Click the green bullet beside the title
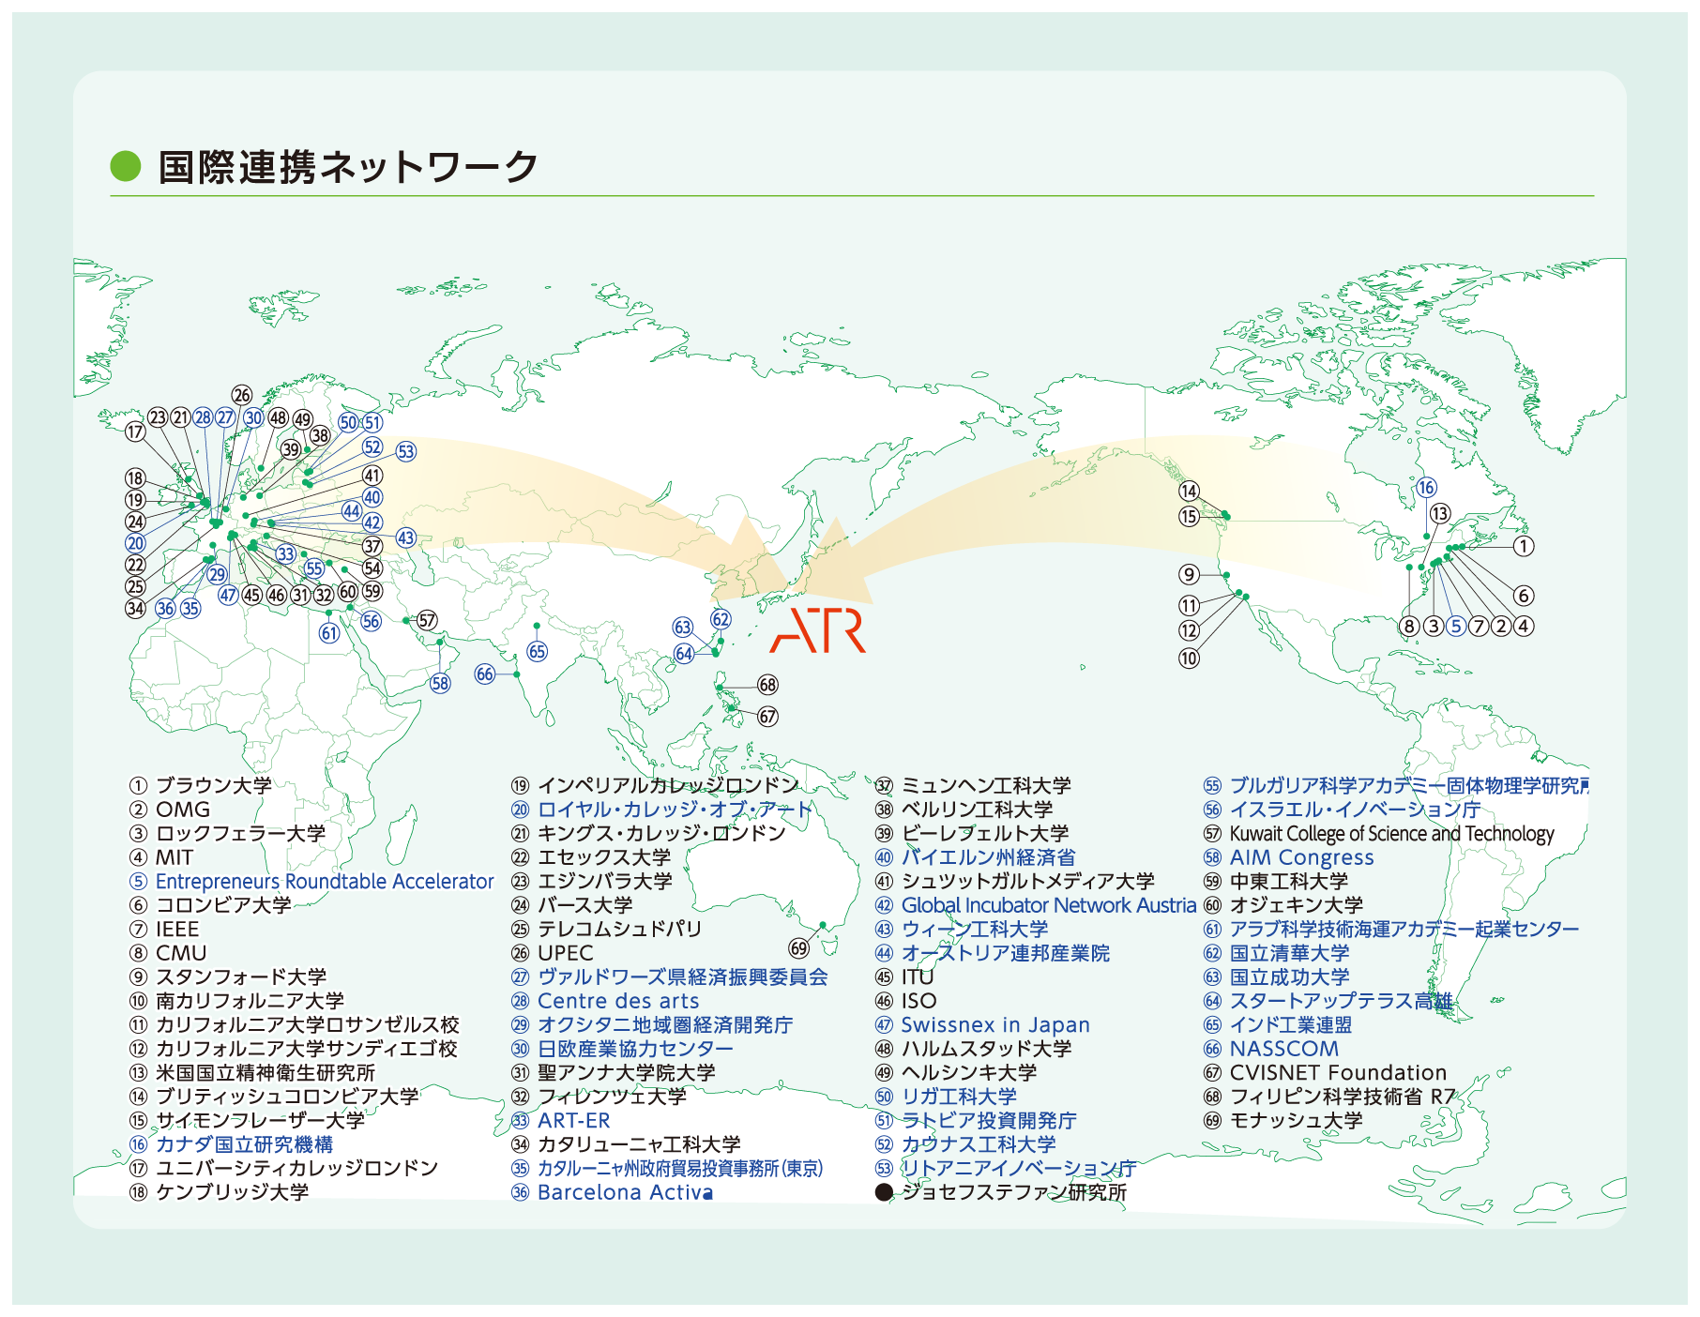 click(125, 166)
